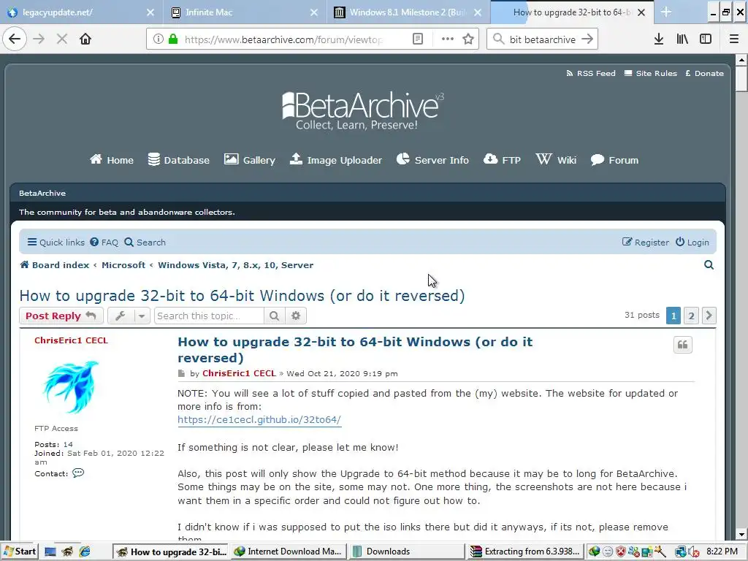
Task: Open Image Uploader in site navigation
Action: coord(336,160)
